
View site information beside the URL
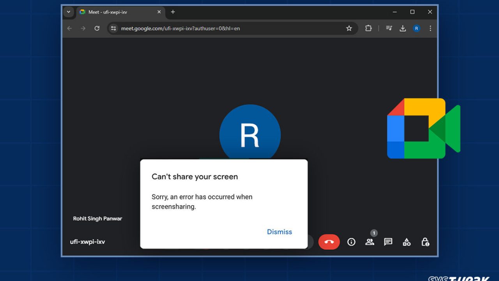pos(113,28)
